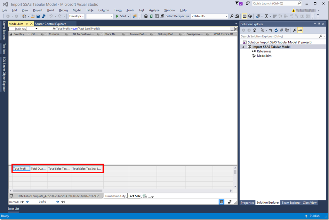
Task: Click the Sync with Active Document icon
Action: tap(271, 30)
